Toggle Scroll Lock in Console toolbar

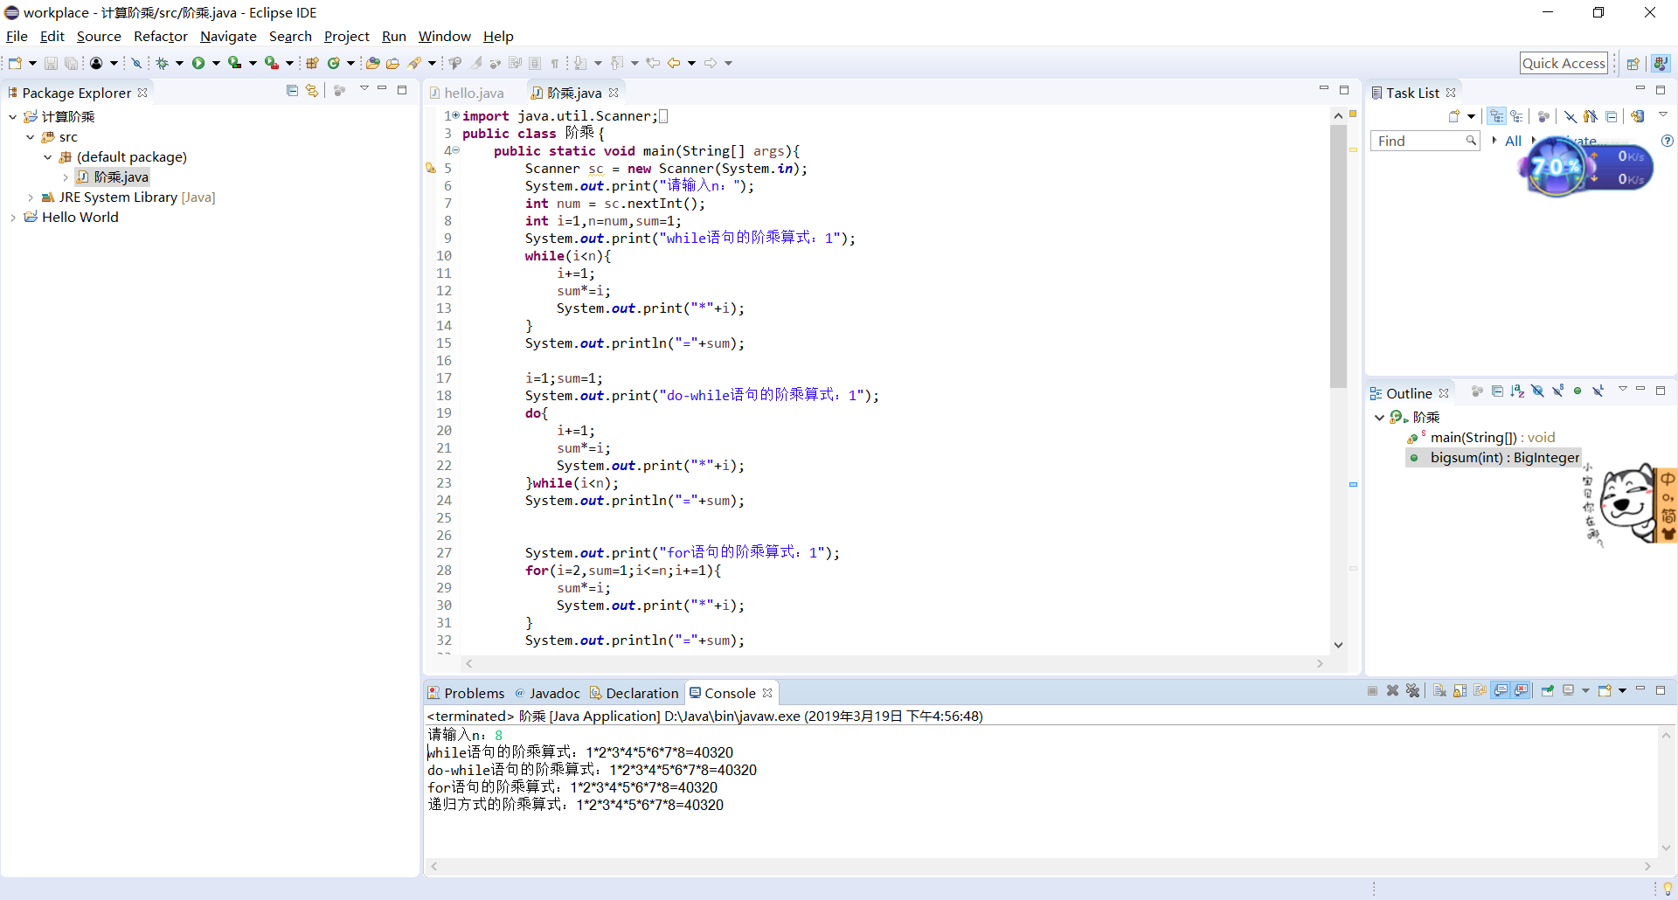[1460, 691]
